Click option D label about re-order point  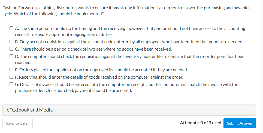point(130,59)
